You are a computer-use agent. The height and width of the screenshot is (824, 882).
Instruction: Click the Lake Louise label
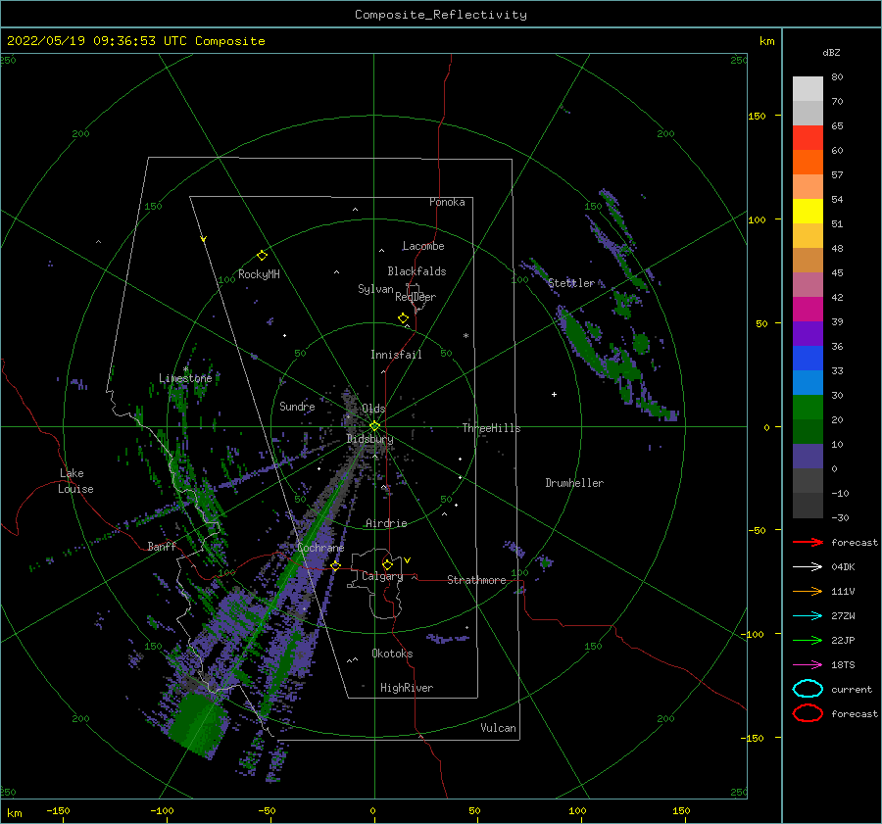[x=75, y=481]
